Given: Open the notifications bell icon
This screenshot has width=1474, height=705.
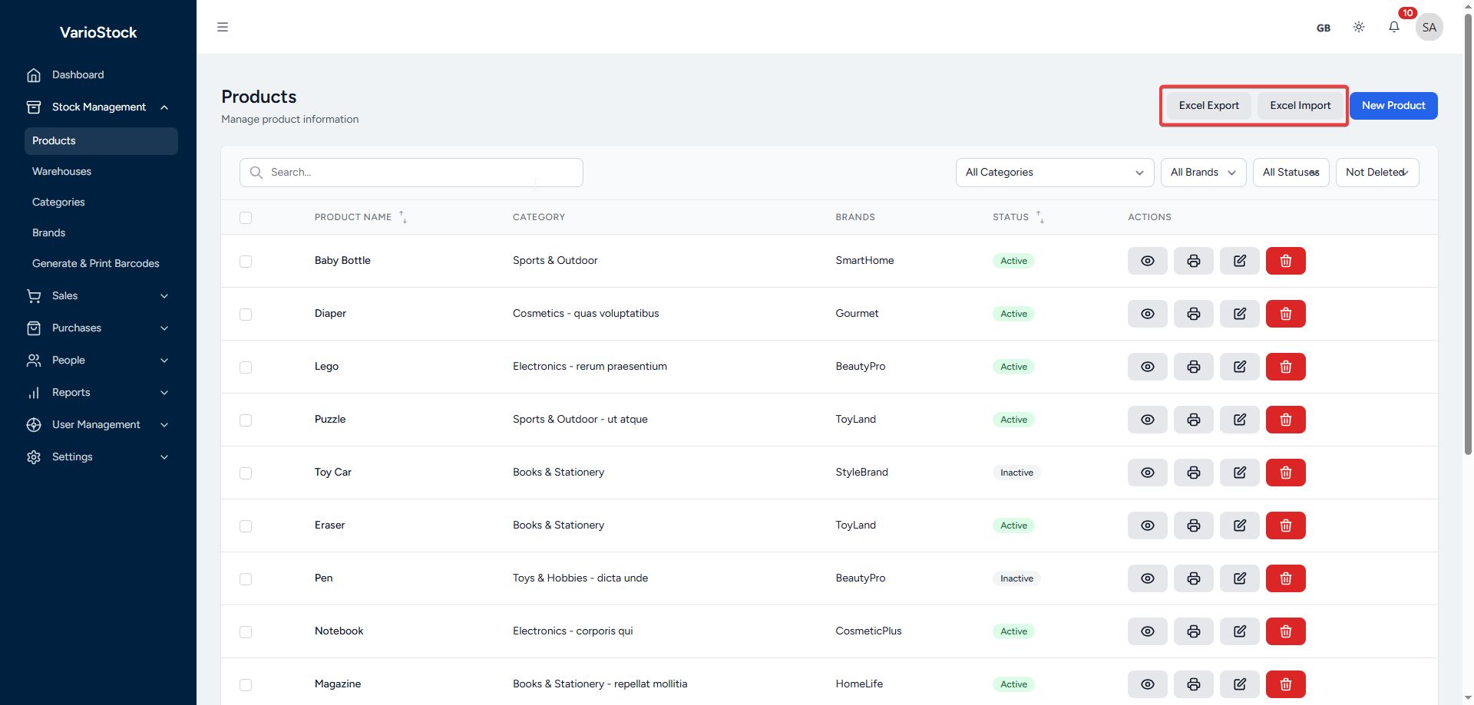Looking at the screenshot, I should point(1393,28).
